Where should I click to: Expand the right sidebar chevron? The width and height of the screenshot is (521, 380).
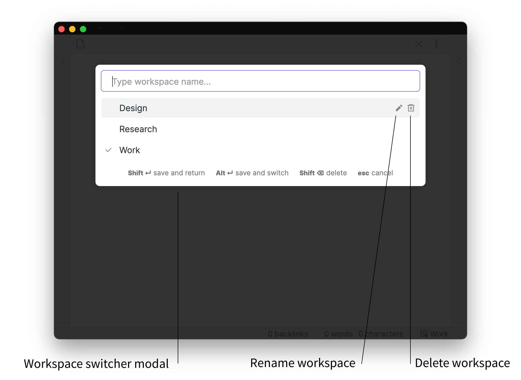[x=459, y=61]
